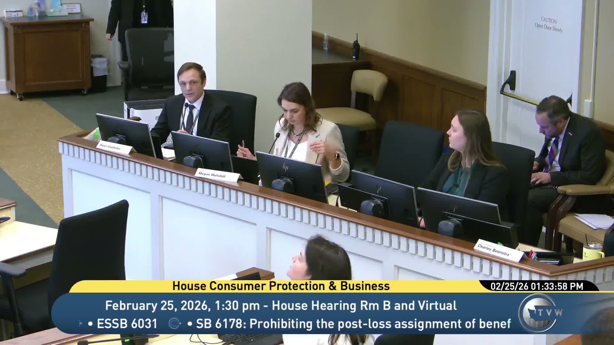614x345 pixels.
Task: Click the small icon left of ESSB 6031
Action: point(80,324)
